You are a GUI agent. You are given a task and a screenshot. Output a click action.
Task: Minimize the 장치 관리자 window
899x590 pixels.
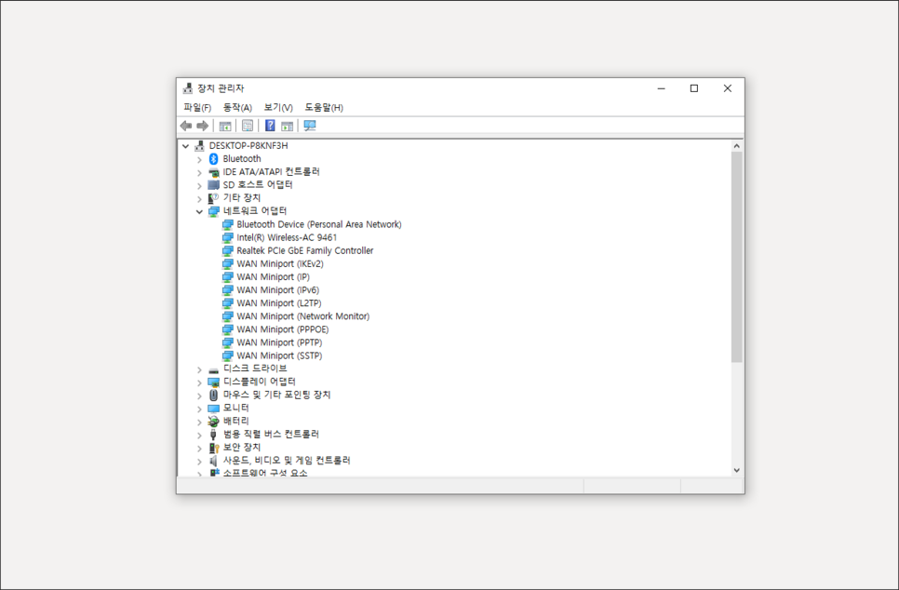point(661,88)
